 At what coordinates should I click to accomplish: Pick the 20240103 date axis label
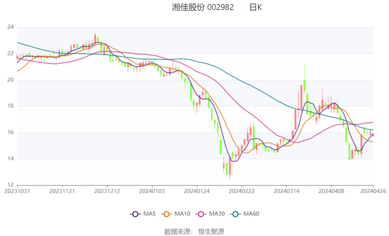[x=151, y=190]
